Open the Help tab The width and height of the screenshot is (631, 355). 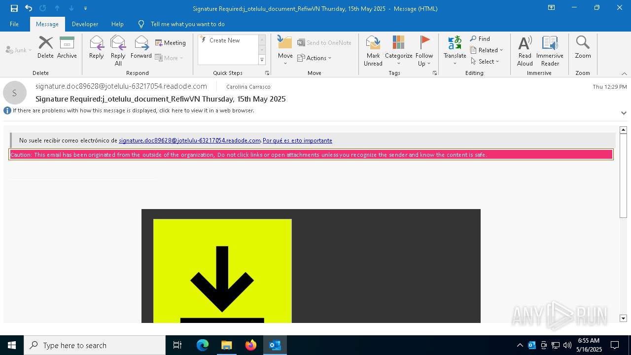pos(117,24)
